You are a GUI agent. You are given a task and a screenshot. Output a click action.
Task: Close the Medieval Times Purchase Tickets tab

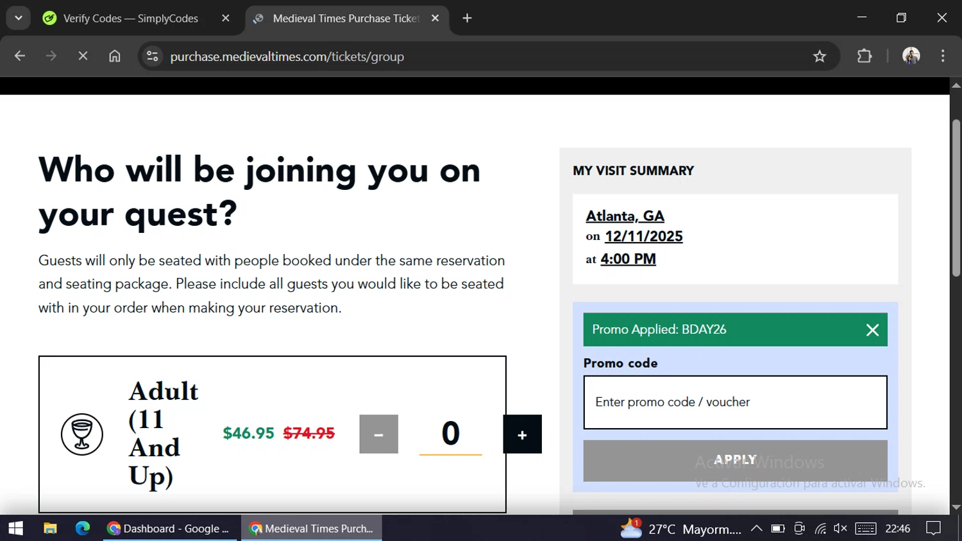[435, 19]
